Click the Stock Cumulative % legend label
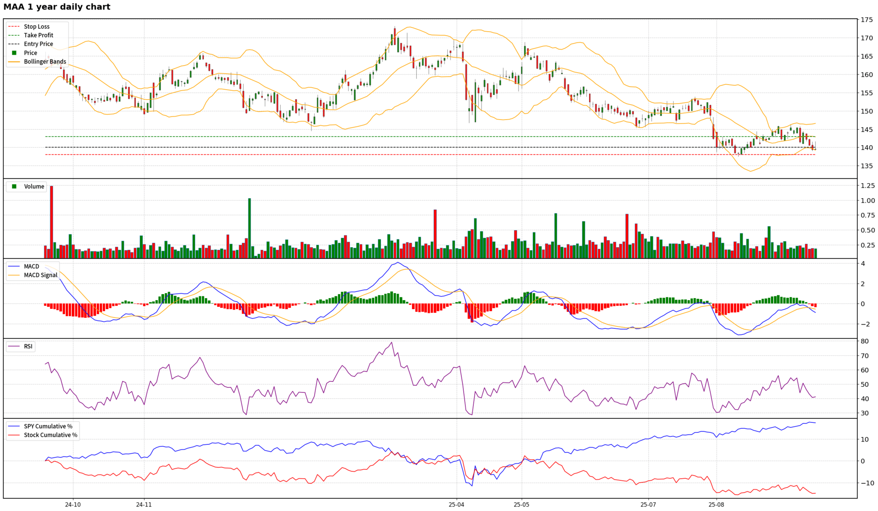Viewport: 878px width, 511px height. 50,435
